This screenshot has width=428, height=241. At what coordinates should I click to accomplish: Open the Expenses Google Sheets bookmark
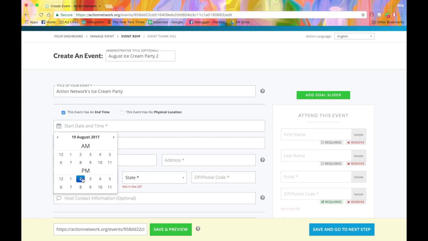point(167,22)
